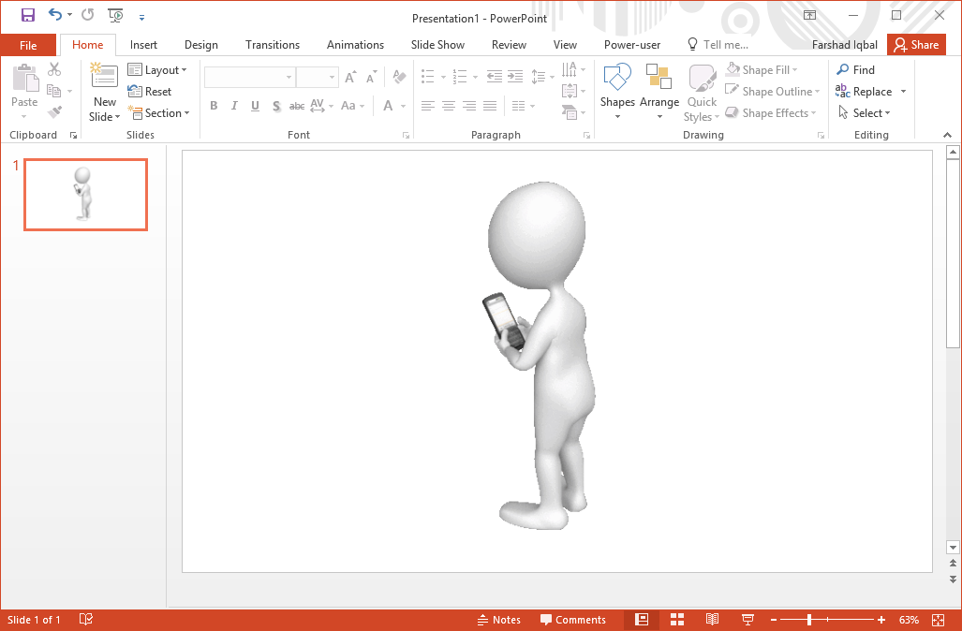
Task: Toggle underline formatting
Action: [x=255, y=105]
